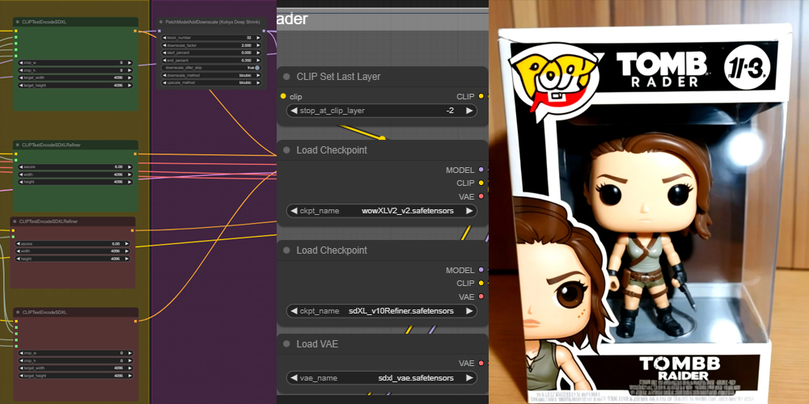Click VAE output slot of wowXLV2 checkpoint node

point(481,196)
